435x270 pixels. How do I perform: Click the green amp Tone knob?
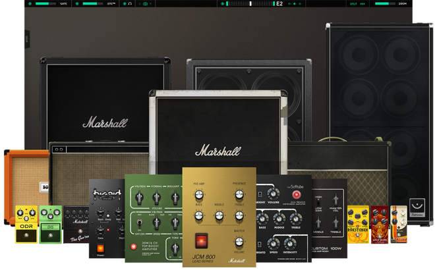(175, 248)
